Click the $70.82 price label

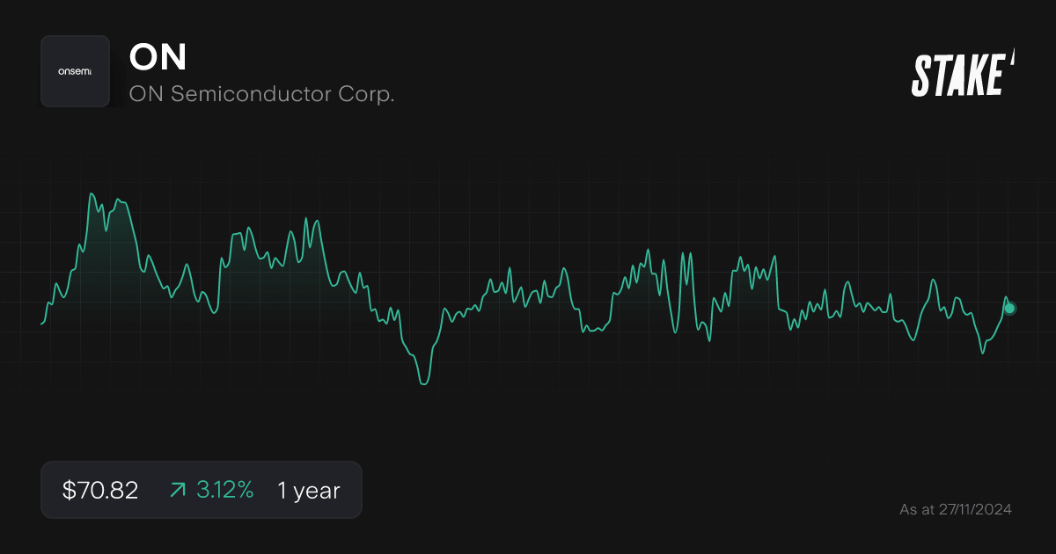(99, 490)
